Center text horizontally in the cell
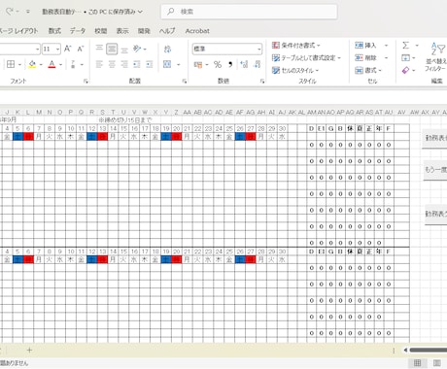The height and width of the screenshot is (369, 447). click(112, 64)
